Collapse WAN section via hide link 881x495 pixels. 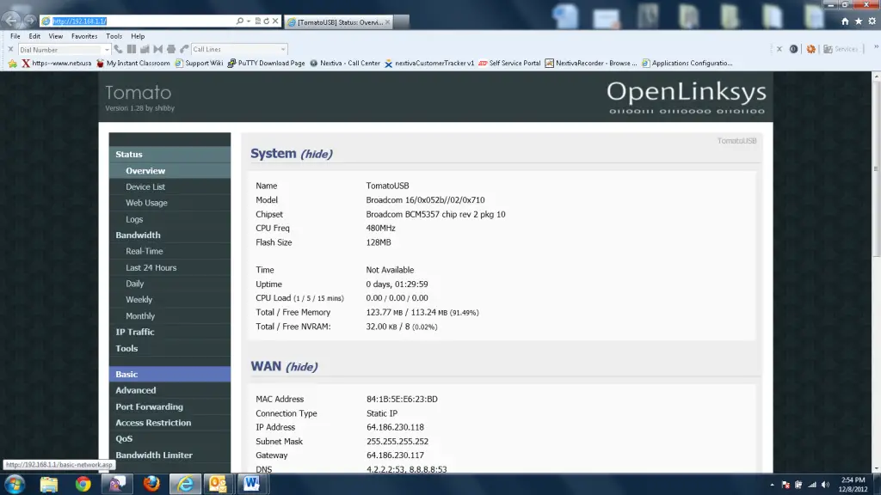301,367
